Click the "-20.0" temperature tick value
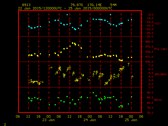This screenshot has width=168, height=126. point(149,29)
